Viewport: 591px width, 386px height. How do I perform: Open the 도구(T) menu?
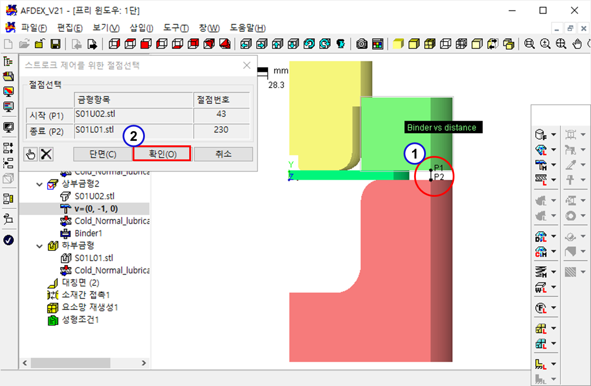[176, 28]
